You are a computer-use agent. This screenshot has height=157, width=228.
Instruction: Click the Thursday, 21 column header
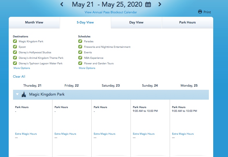click(32, 85)
